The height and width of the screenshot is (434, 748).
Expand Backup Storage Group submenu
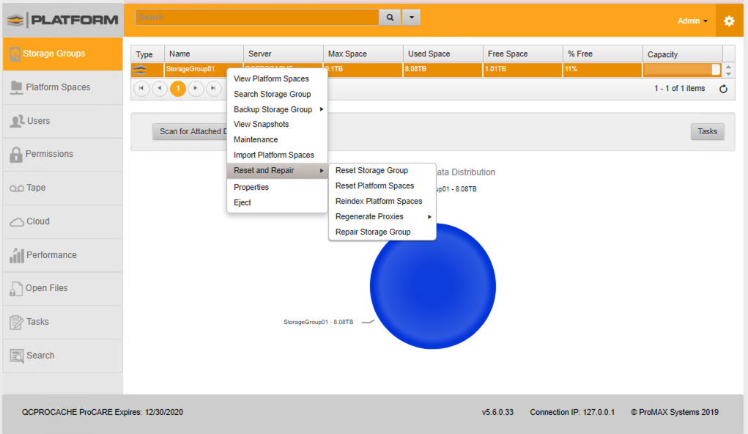pyautogui.click(x=277, y=109)
